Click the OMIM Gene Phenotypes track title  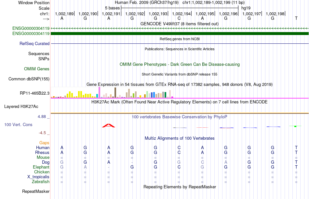tap(180, 64)
